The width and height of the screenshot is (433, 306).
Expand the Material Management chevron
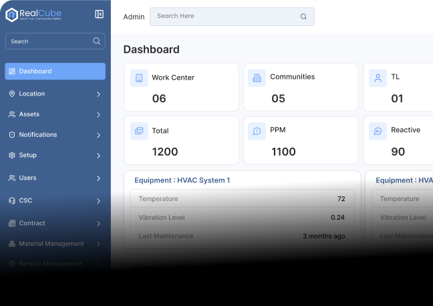[x=99, y=244]
